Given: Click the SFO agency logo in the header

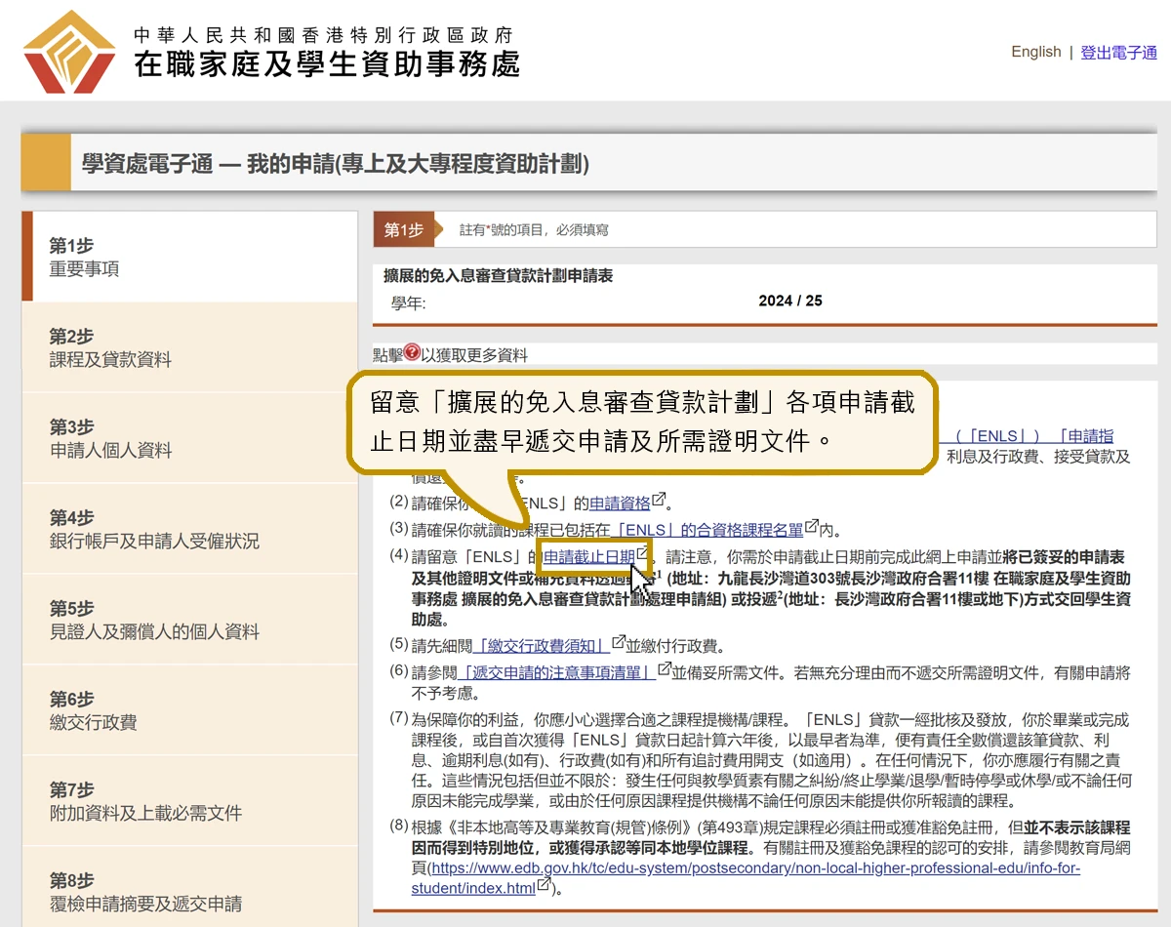Looking at the screenshot, I should pos(69,52).
